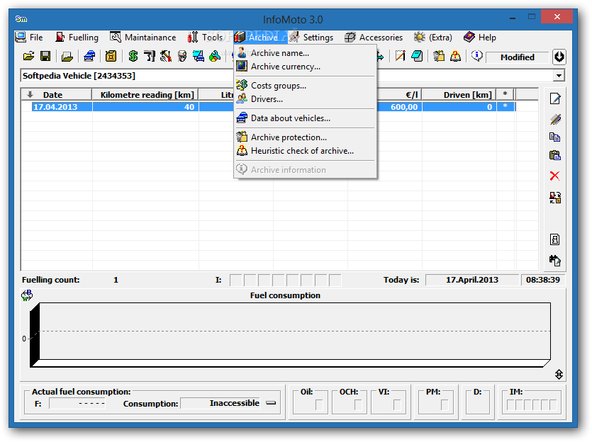Click the paste clipboard icon in sidebar
The image size is (592, 442).
point(555,155)
